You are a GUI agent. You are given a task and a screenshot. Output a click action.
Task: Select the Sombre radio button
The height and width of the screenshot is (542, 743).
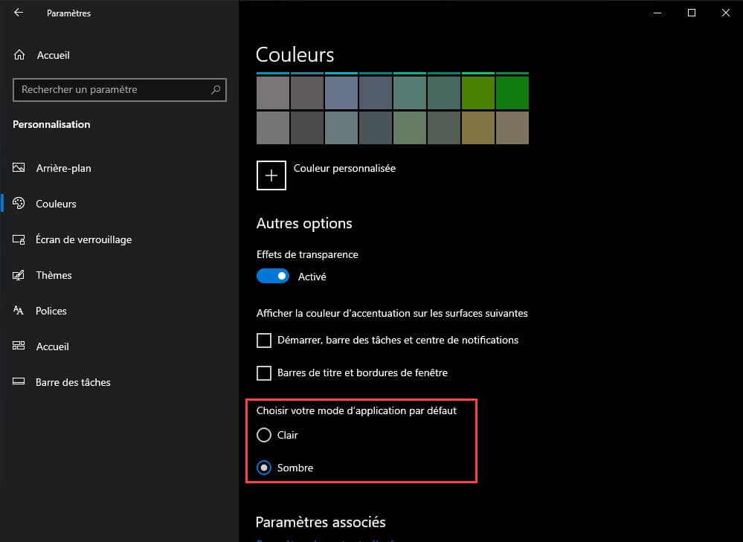coord(264,468)
